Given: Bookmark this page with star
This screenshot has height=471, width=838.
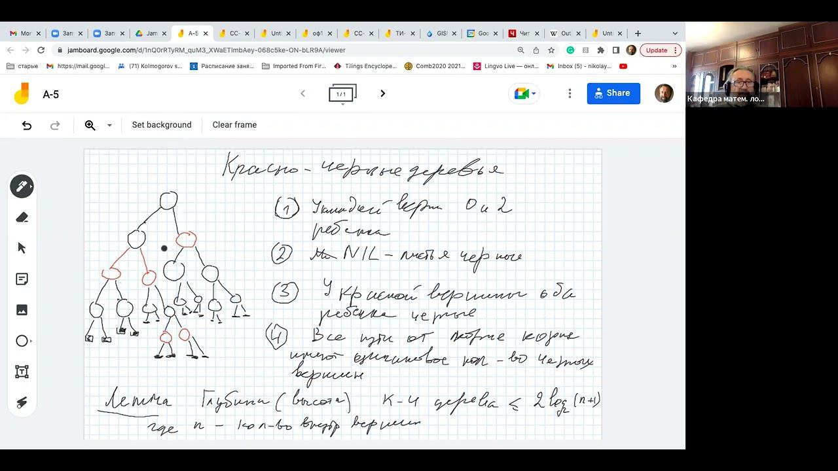Looking at the screenshot, I should point(551,50).
